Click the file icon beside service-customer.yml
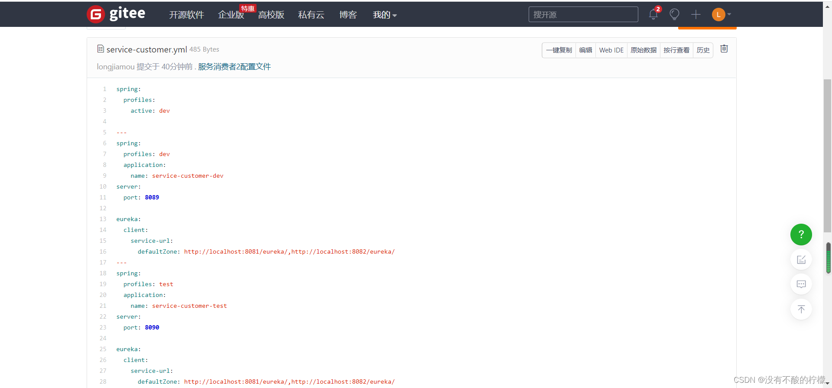 pyautogui.click(x=101, y=49)
